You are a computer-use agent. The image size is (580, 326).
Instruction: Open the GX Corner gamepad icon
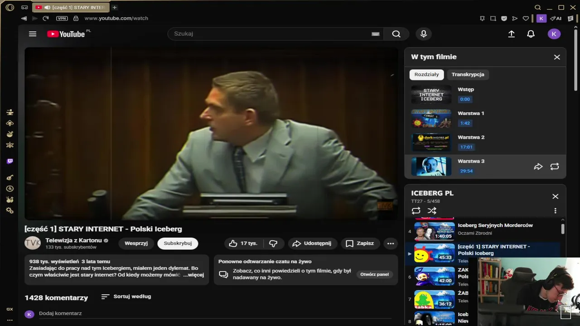(x=24, y=7)
